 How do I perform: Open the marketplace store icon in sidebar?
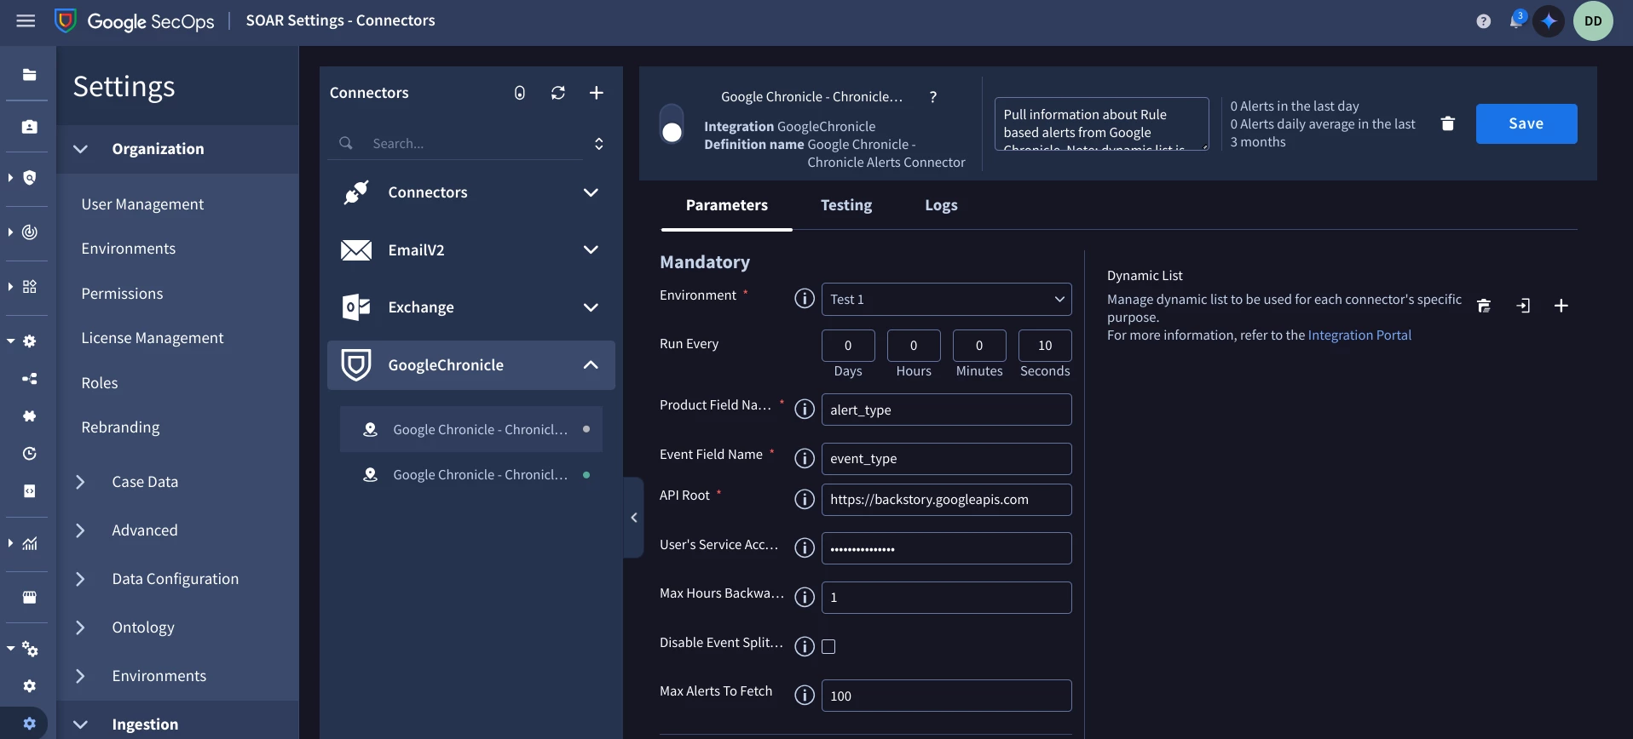click(29, 598)
